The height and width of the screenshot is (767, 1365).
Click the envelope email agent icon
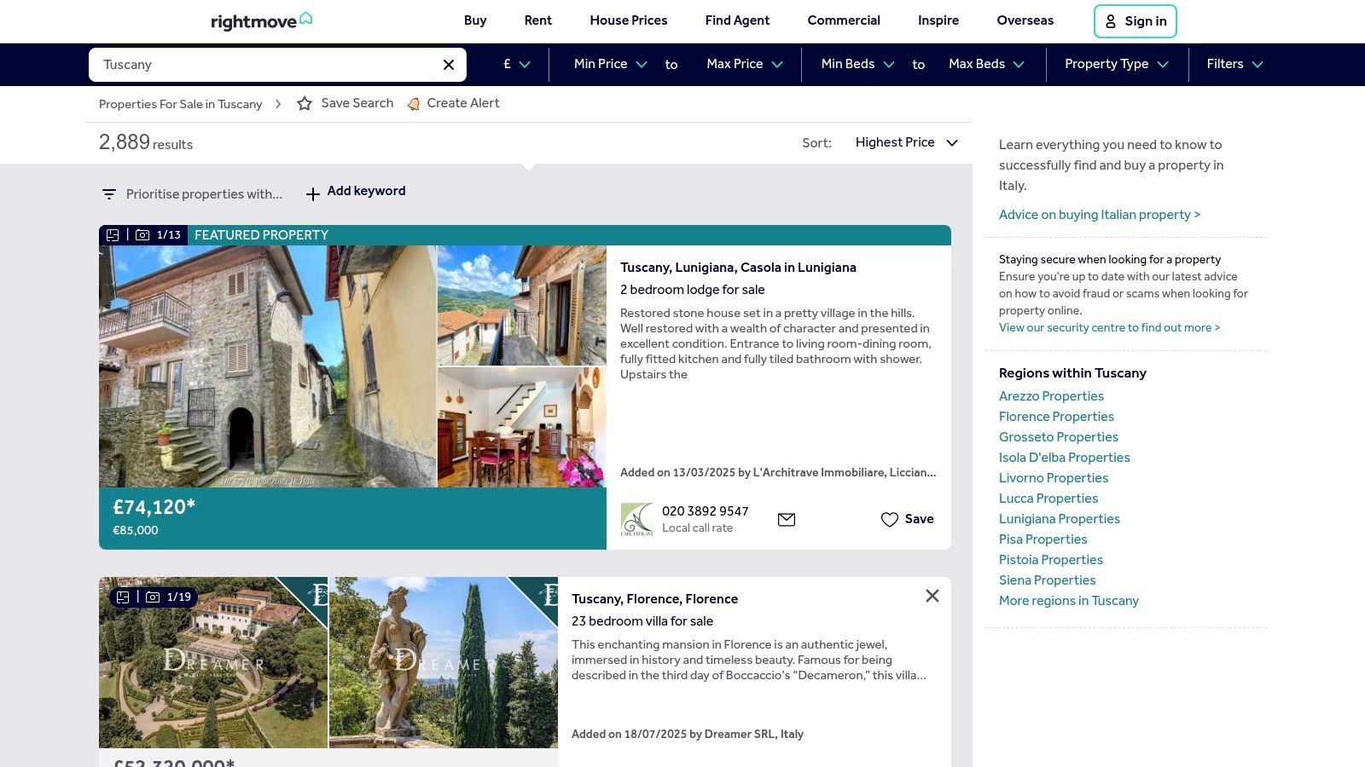click(x=787, y=519)
